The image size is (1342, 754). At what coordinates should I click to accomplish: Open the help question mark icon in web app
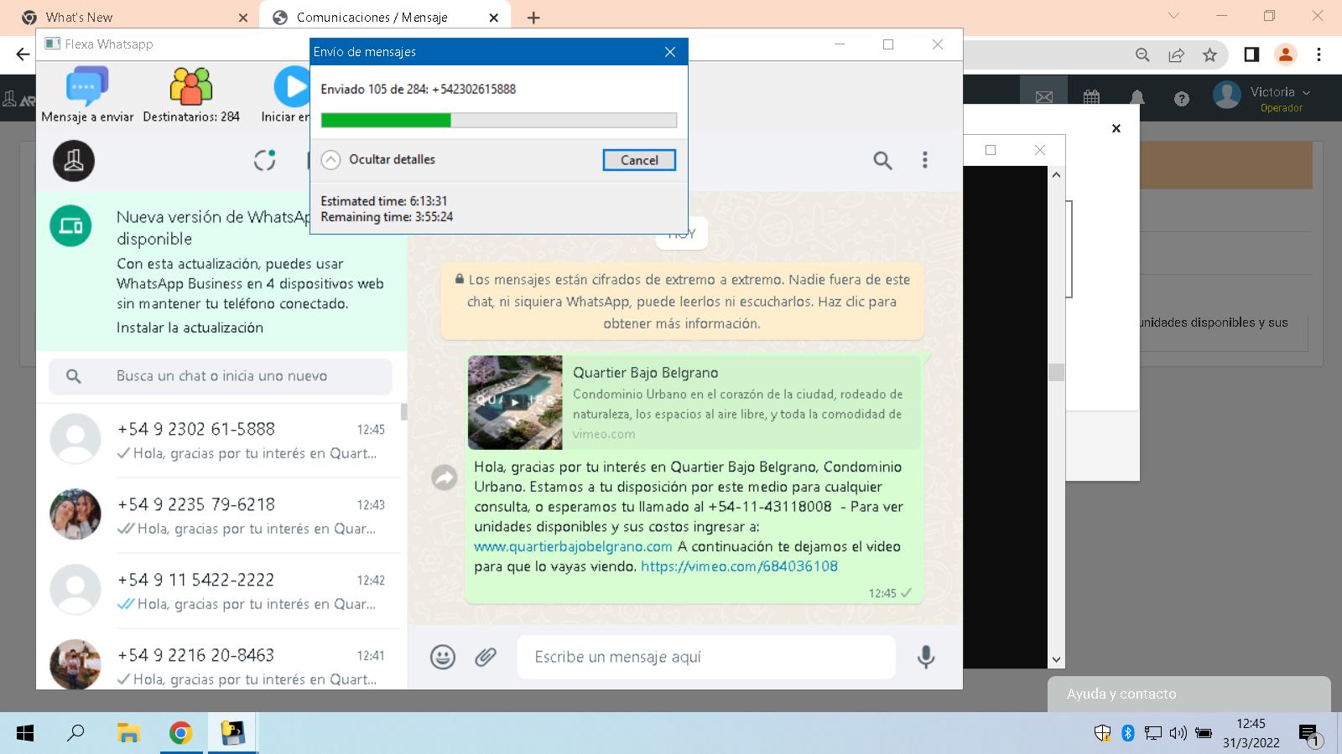pyautogui.click(x=1182, y=99)
